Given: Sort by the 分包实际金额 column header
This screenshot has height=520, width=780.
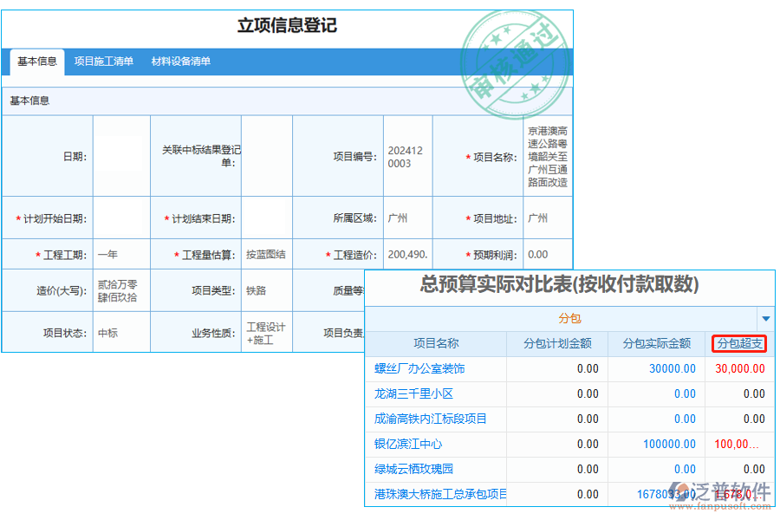Looking at the screenshot, I should (x=656, y=343).
